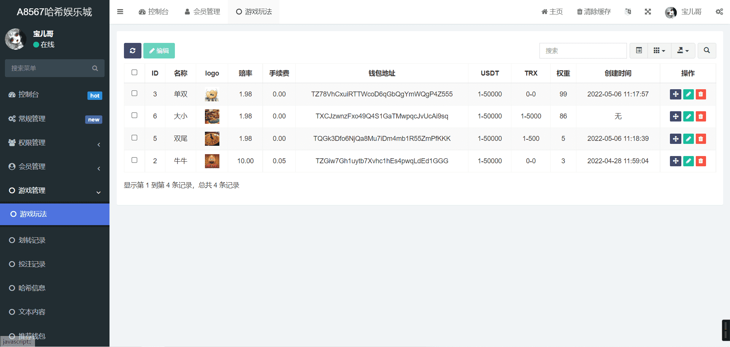The image size is (730, 347).
Task: Select the checkbox for row ID 3
Action: click(x=134, y=93)
